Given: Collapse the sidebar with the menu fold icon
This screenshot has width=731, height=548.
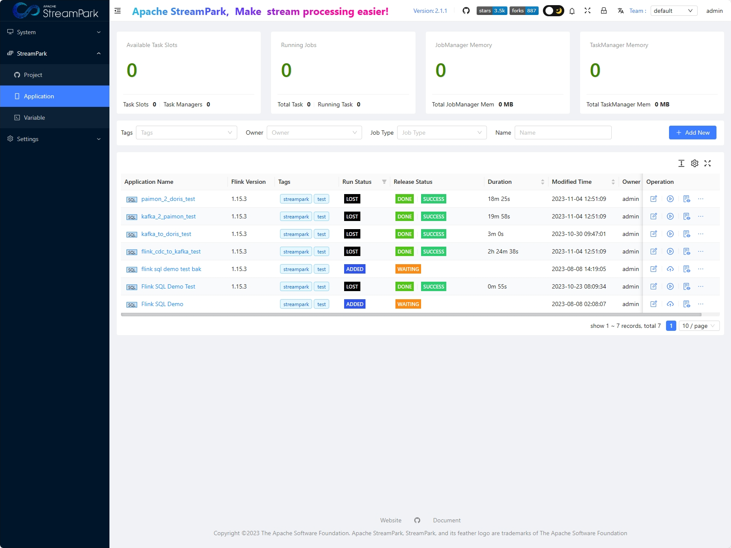Looking at the screenshot, I should point(118,11).
